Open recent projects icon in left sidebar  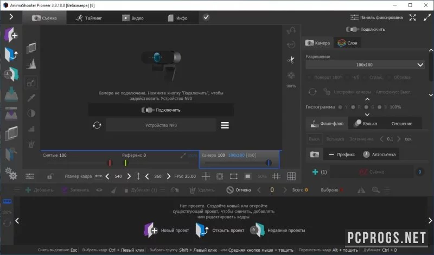11,74
